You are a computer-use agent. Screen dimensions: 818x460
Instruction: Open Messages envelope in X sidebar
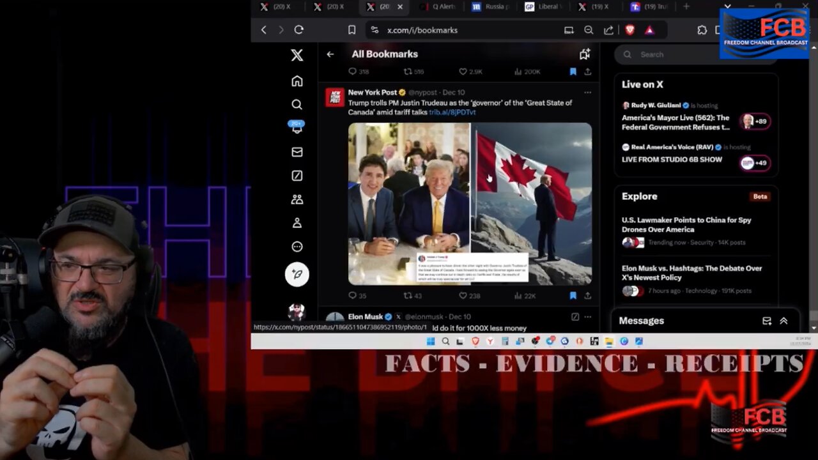pos(297,152)
